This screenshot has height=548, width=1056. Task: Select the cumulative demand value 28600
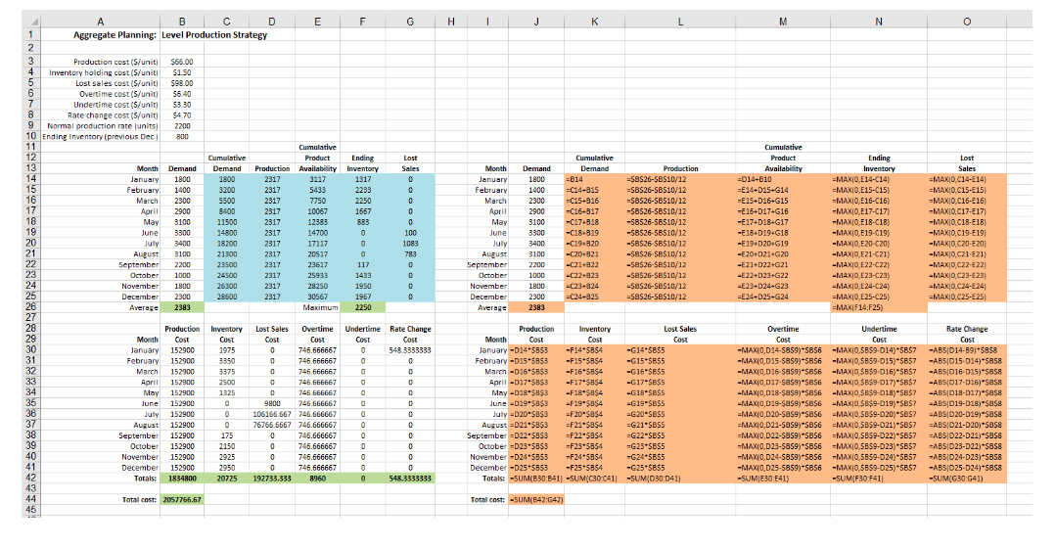tap(226, 297)
